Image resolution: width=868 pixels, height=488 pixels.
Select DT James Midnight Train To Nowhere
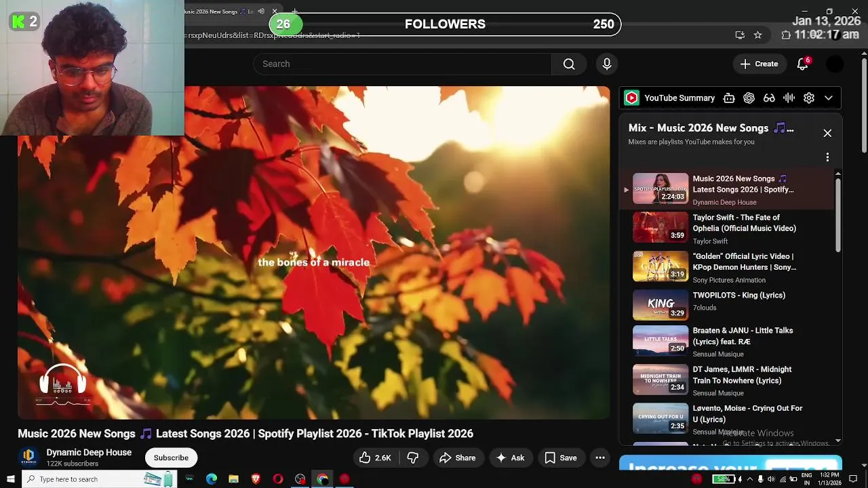pos(727,380)
